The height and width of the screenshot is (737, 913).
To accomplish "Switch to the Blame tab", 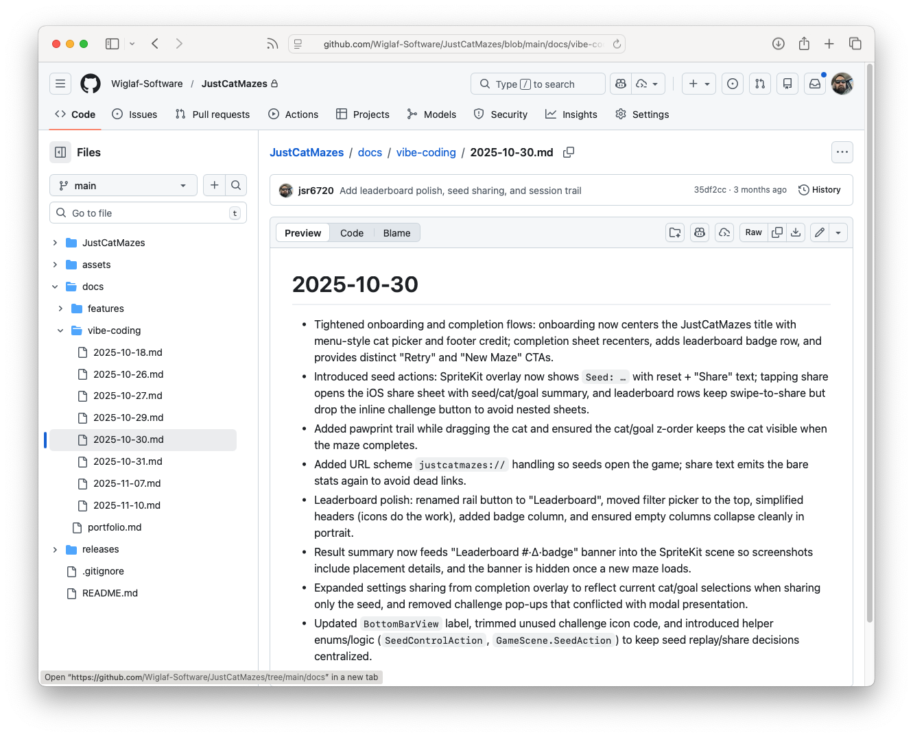I will coord(396,232).
